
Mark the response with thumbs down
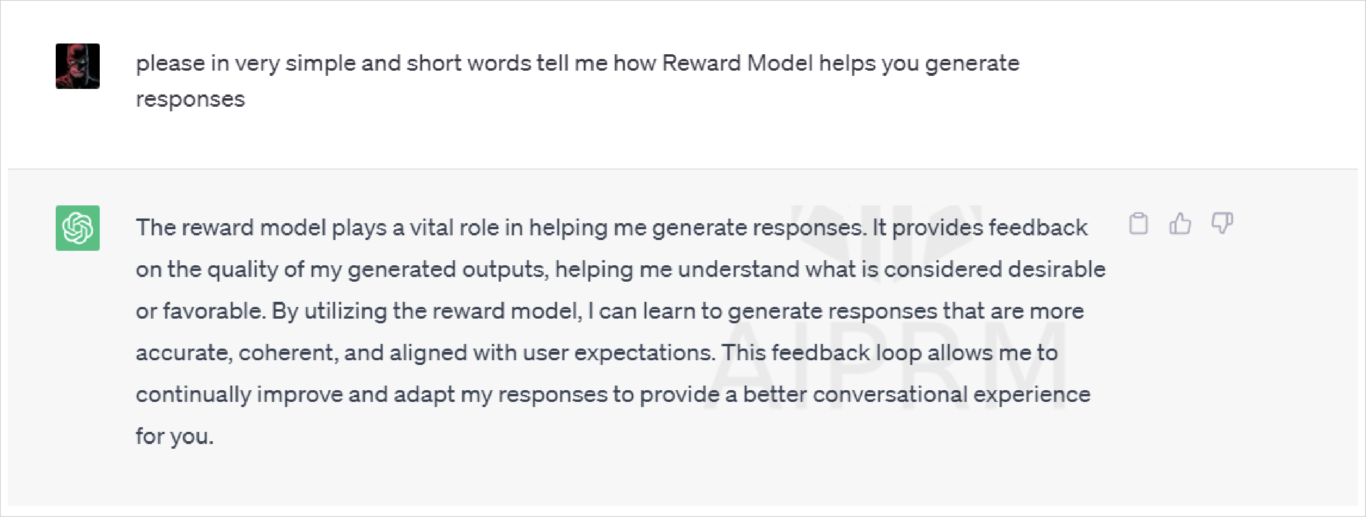coord(1222,223)
